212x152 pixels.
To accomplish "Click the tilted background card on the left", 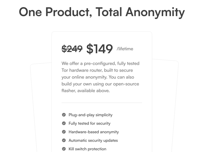I will (x=41, y=107).
